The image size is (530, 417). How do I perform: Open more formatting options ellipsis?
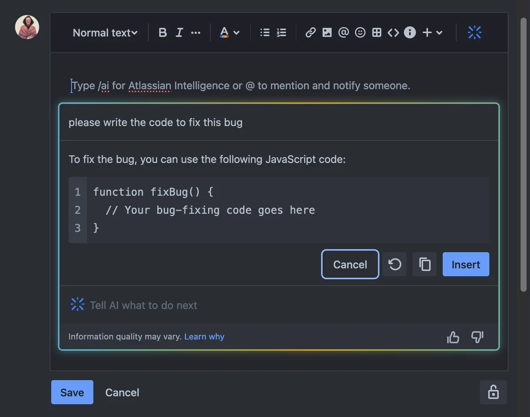tap(196, 33)
